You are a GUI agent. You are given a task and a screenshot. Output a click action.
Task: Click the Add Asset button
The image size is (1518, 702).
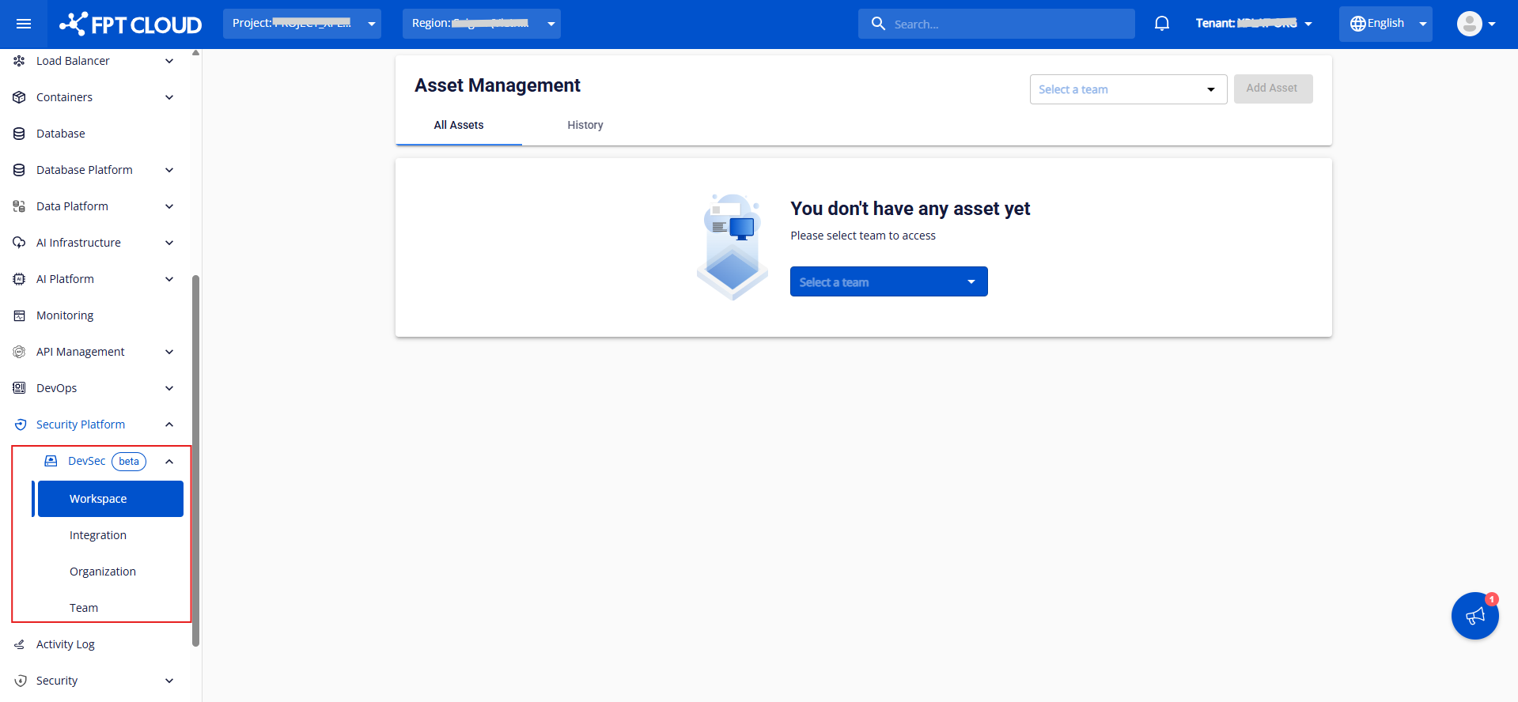pyautogui.click(x=1274, y=89)
